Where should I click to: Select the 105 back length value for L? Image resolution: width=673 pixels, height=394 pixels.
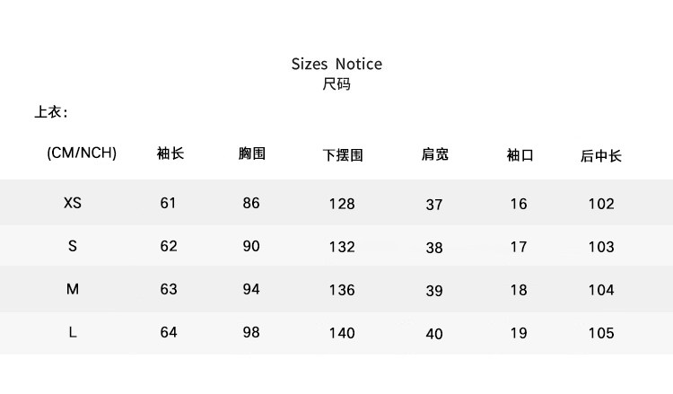point(601,333)
